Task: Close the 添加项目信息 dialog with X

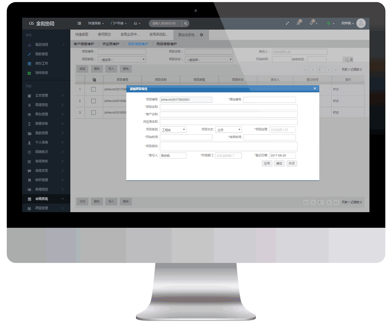Action: (315, 89)
